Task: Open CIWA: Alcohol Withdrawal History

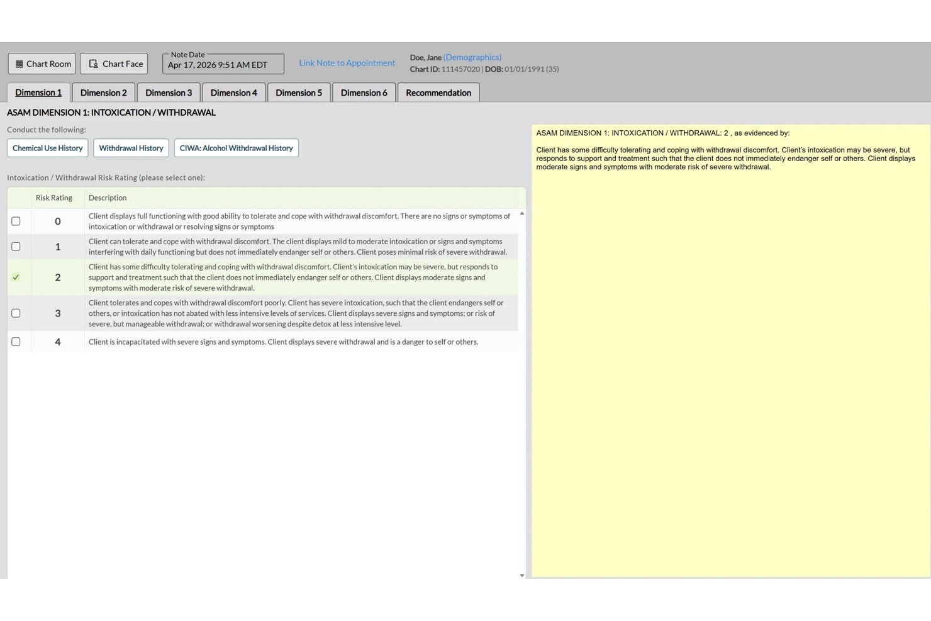Action: point(236,148)
